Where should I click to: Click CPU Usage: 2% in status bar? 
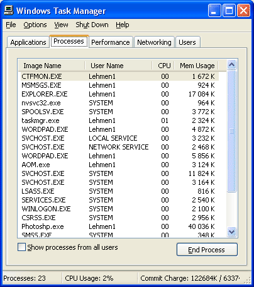coord(89,278)
